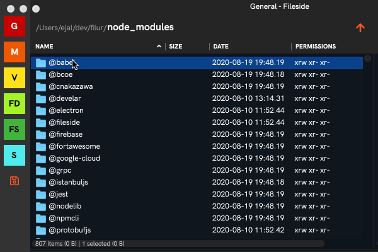Switch to the orange M workspace tile
Viewport: 378px width, 252px height.
pos(14,52)
